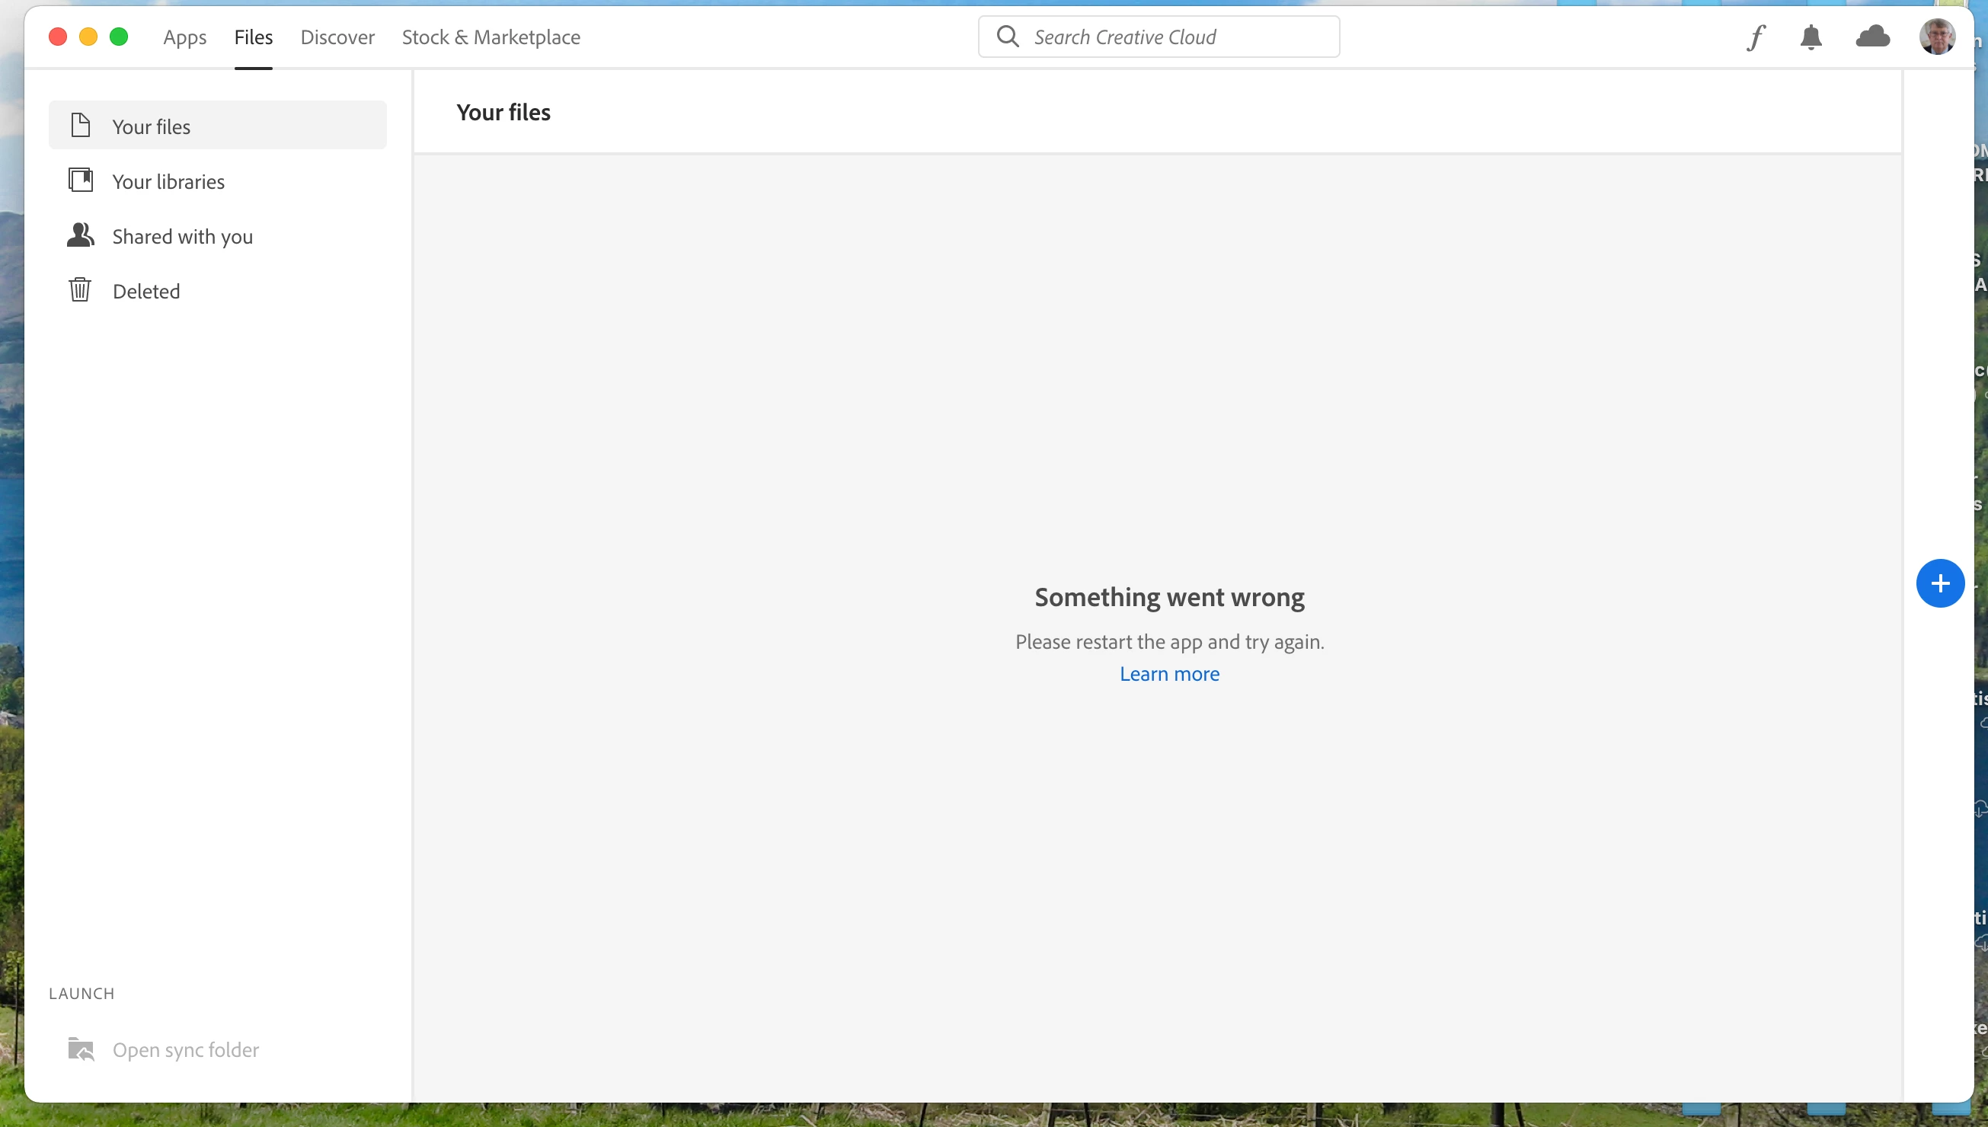
Task: Focus the Search Creative Cloud field
Action: pos(1177,37)
